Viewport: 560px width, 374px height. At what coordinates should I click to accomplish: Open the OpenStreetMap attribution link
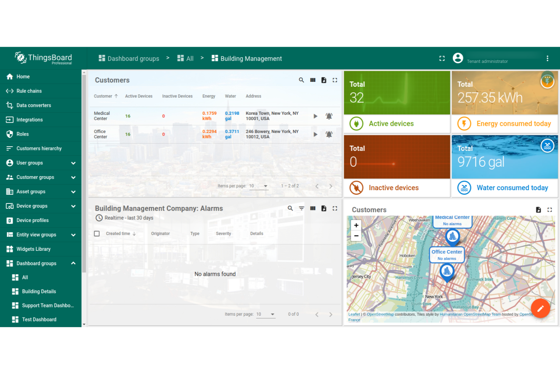(x=380, y=314)
